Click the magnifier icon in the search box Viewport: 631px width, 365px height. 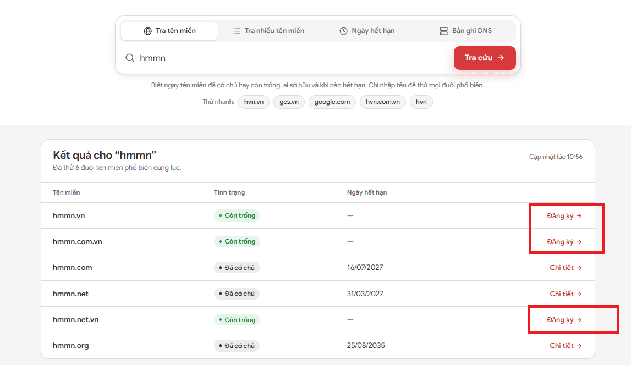(x=130, y=58)
